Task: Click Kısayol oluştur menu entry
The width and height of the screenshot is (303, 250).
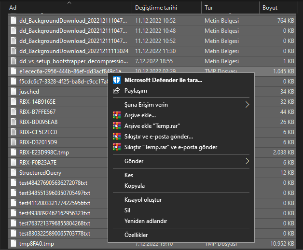Action: coord(143,200)
